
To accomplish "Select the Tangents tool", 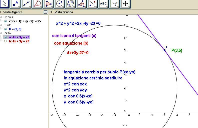I will [x=37, y=4].
